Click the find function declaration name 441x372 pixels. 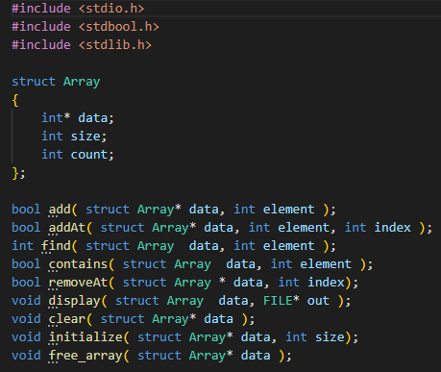56,246
